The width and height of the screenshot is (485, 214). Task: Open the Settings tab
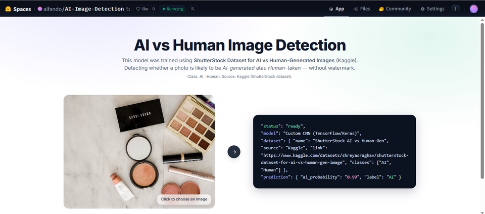point(432,9)
